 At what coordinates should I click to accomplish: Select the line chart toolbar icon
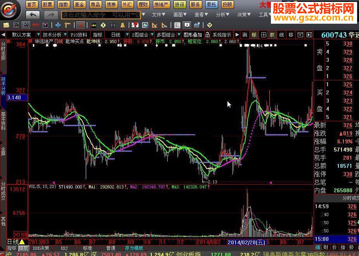point(16,25)
